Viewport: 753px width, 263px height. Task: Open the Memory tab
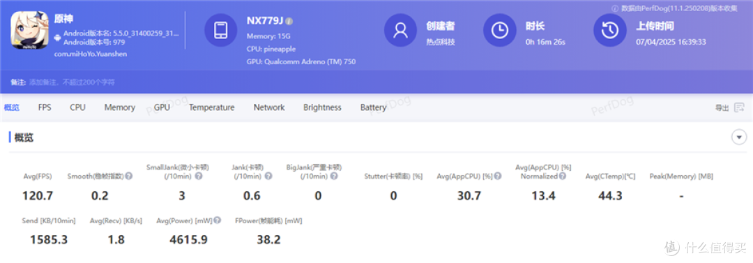[x=120, y=107]
